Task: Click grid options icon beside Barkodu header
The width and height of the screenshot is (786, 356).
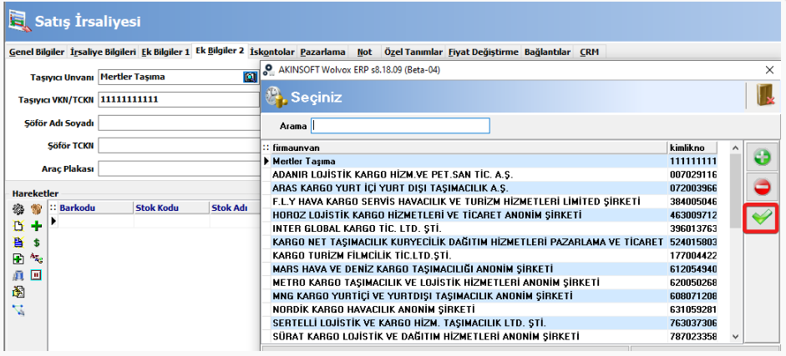Action: point(53,208)
